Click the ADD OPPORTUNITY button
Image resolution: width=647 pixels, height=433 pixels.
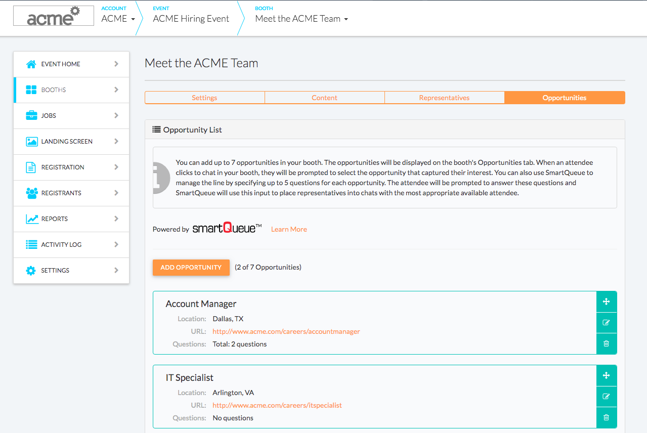pyautogui.click(x=191, y=268)
